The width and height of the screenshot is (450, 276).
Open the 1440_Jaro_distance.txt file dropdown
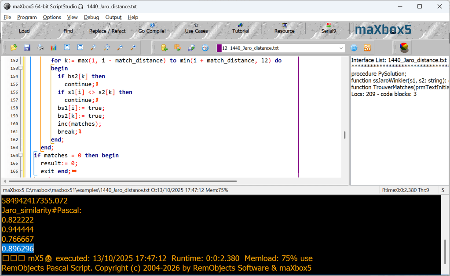pyautogui.click(x=341, y=48)
